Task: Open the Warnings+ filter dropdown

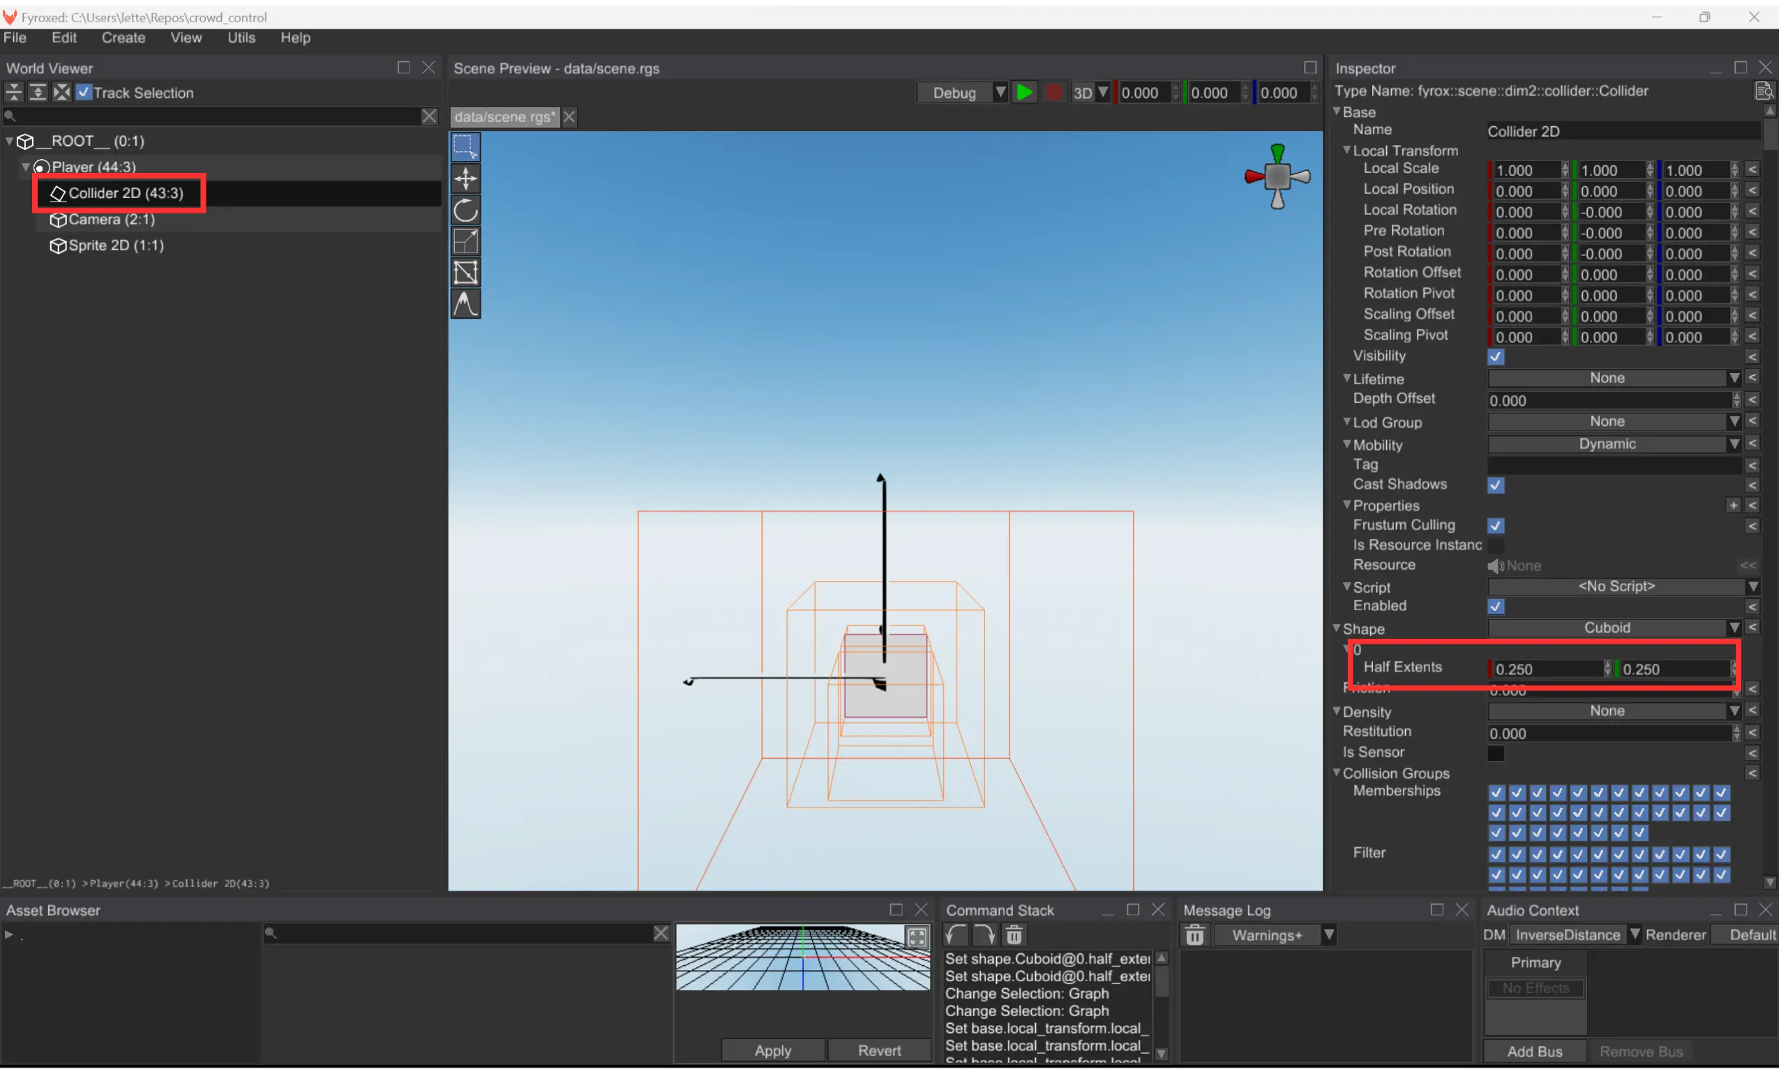Action: pyautogui.click(x=1275, y=935)
